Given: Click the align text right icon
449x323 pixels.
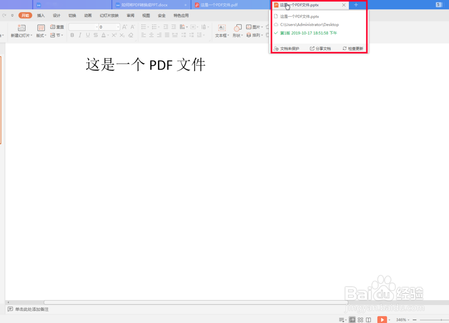Looking at the screenshot, I should pos(159,35).
